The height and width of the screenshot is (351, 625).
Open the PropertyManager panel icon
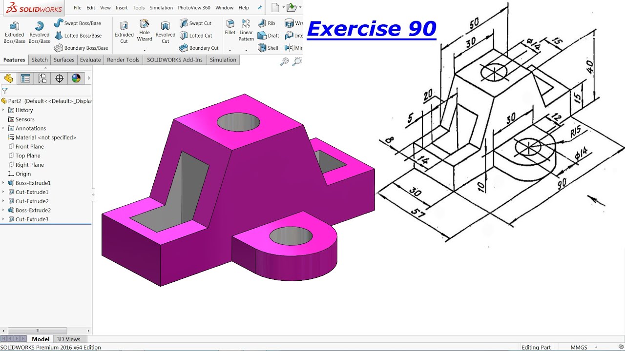(25, 78)
